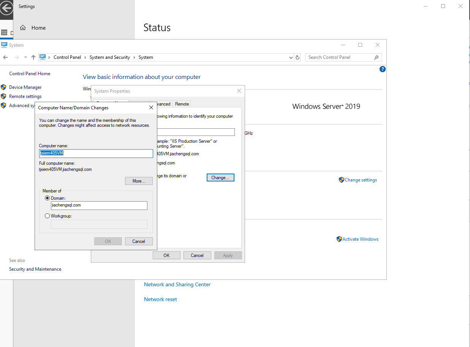Image resolution: width=470 pixels, height=347 pixels.
Task: Select the Domain radio button
Action: pyautogui.click(x=47, y=198)
